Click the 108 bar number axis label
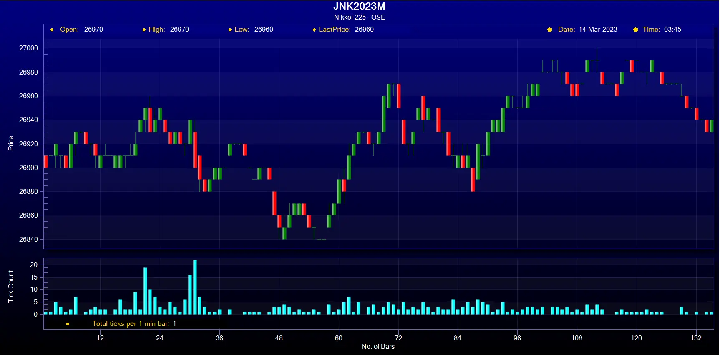The height and width of the screenshot is (355, 720). 577,338
